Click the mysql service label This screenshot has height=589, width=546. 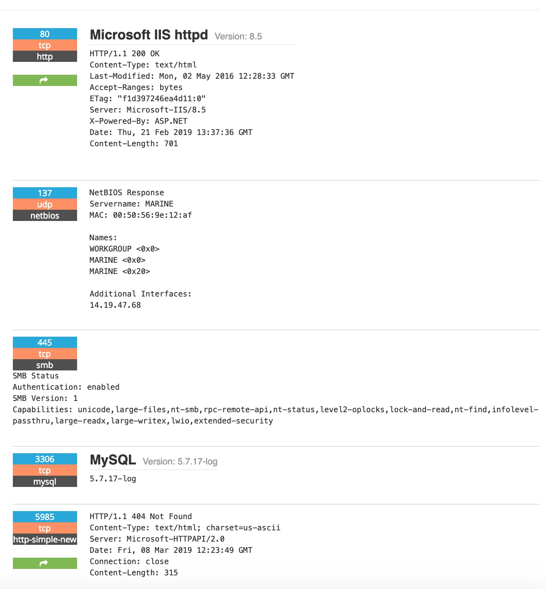coord(45,481)
